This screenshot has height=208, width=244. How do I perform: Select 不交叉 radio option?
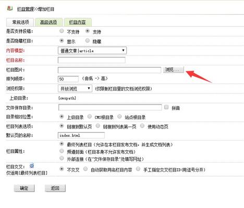pyautogui.click(x=62, y=169)
